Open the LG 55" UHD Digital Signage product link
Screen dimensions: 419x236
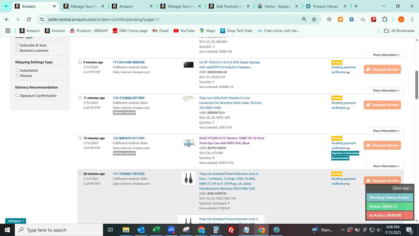click(x=229, y=65)
